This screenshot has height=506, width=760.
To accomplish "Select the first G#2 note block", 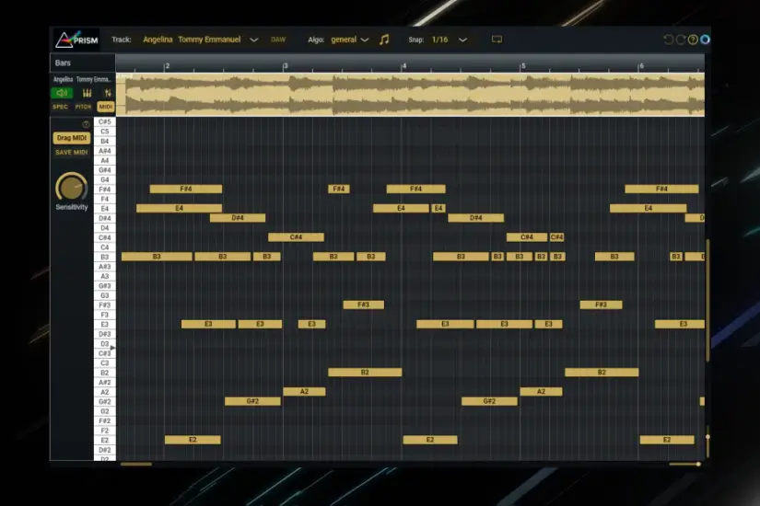I will [x=252, y=401].
